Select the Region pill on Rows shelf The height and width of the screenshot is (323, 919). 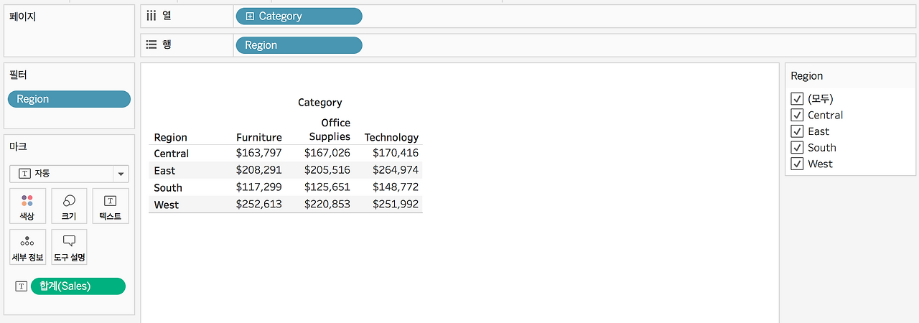298,45
